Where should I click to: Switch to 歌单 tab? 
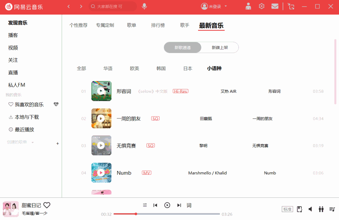click(132, 26)
